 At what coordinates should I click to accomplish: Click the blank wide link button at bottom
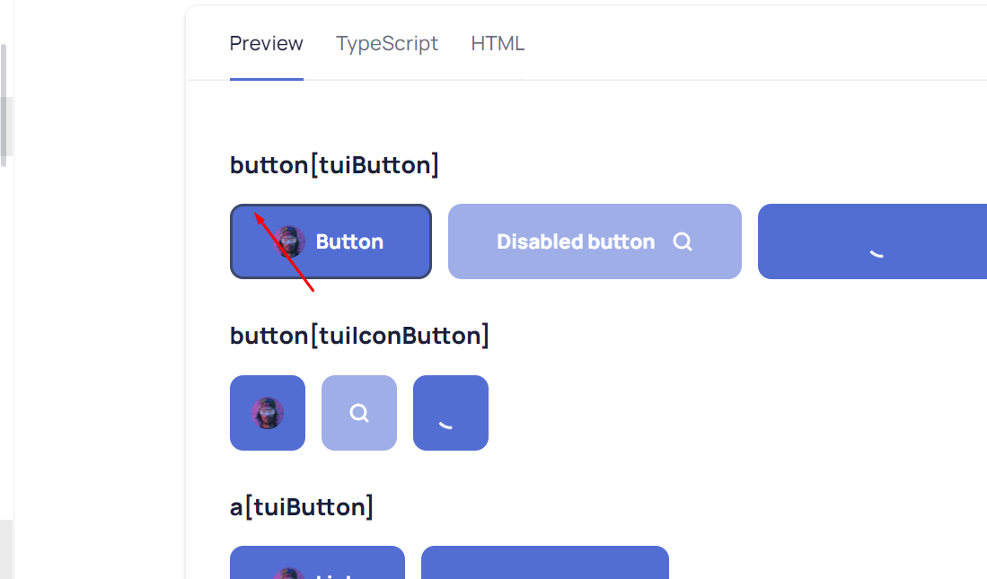click(x=545, y=564)
